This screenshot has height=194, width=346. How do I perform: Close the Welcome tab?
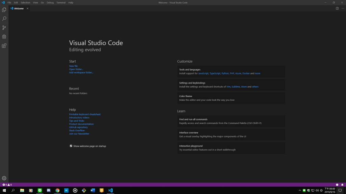(x=28, y=8)
